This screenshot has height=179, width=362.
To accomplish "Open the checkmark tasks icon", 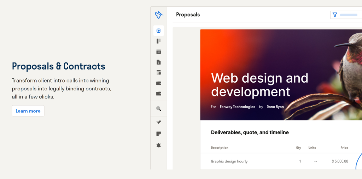I will click(x=159, y=122).
